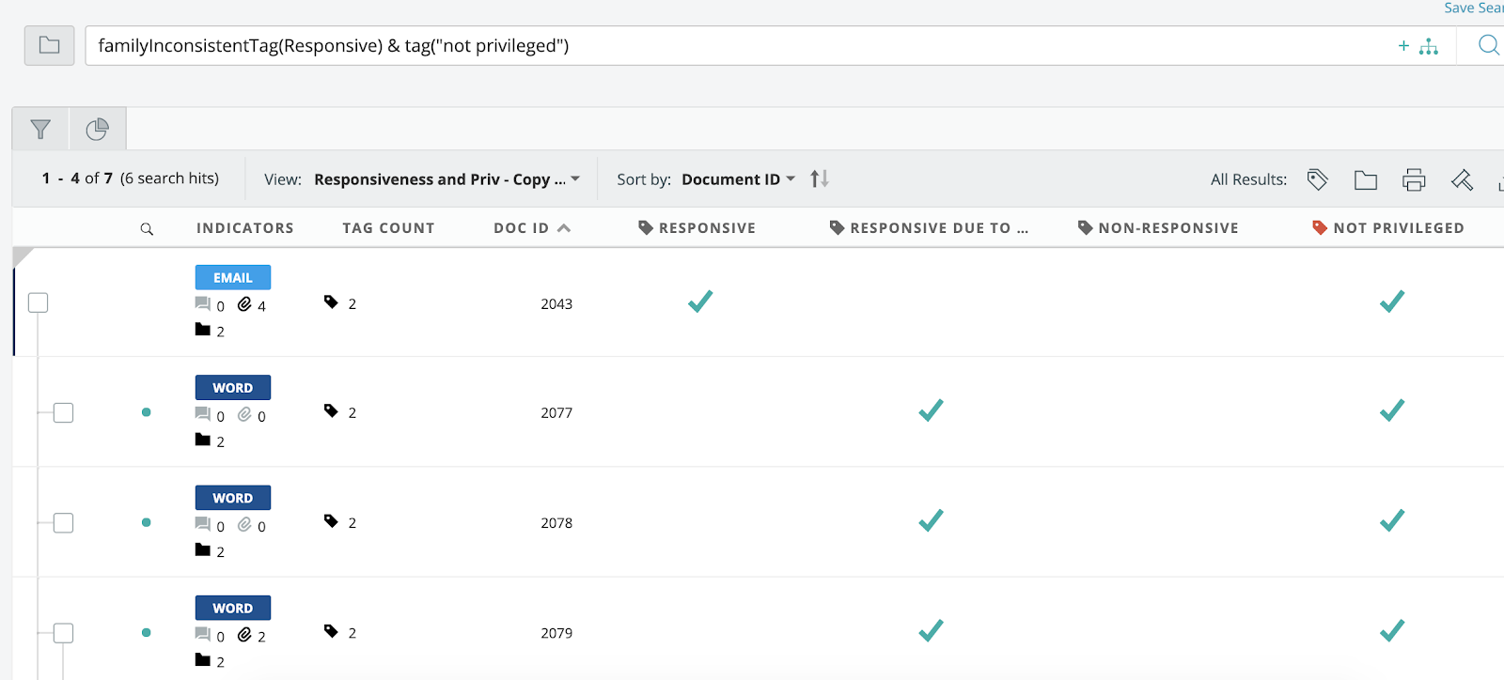This screenshot has width=1504, height=680.
Task: Select the checkbox for document 2043
Action: (38, 302)
